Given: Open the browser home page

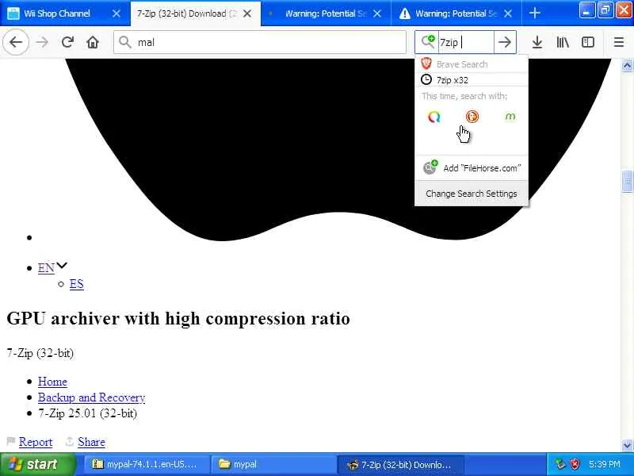Looking at the screenshot, I should coord(93,42).
